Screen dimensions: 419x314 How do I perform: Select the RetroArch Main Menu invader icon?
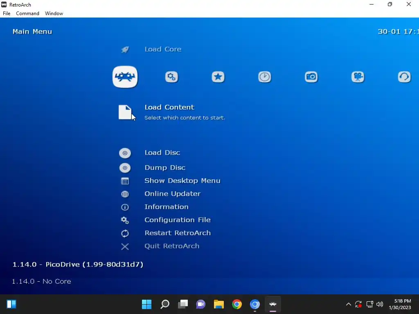(x=125, y=77)
